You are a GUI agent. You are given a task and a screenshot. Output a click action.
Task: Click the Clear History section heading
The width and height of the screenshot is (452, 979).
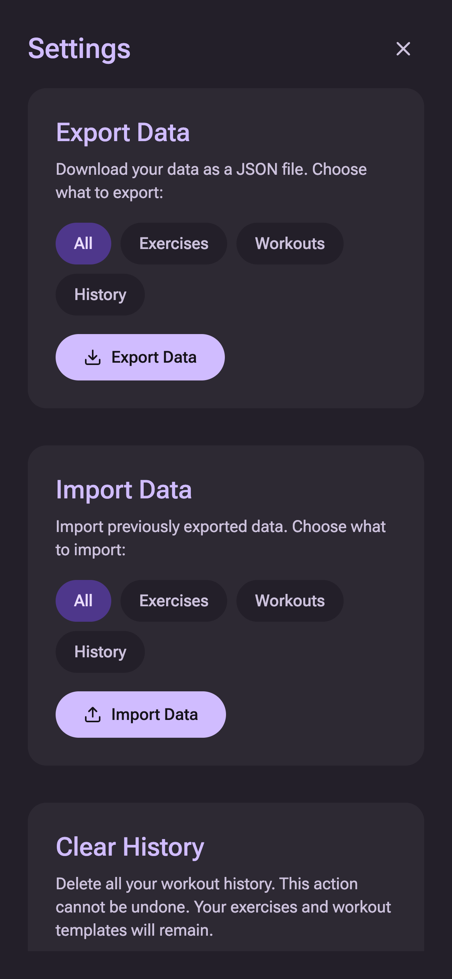tap(130, 846)
